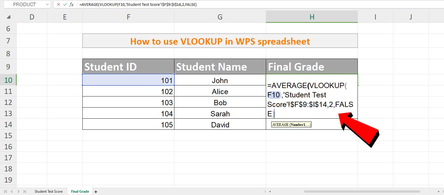Open the Name Box dropdown showing PRODUCT

click(47, 4)
